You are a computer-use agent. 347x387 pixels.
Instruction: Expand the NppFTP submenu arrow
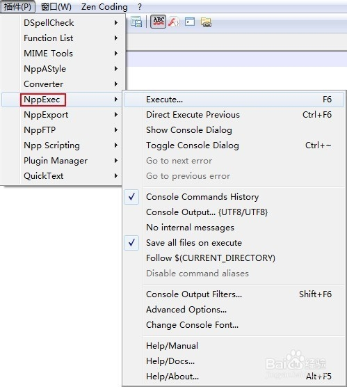[x=116, y=130]
